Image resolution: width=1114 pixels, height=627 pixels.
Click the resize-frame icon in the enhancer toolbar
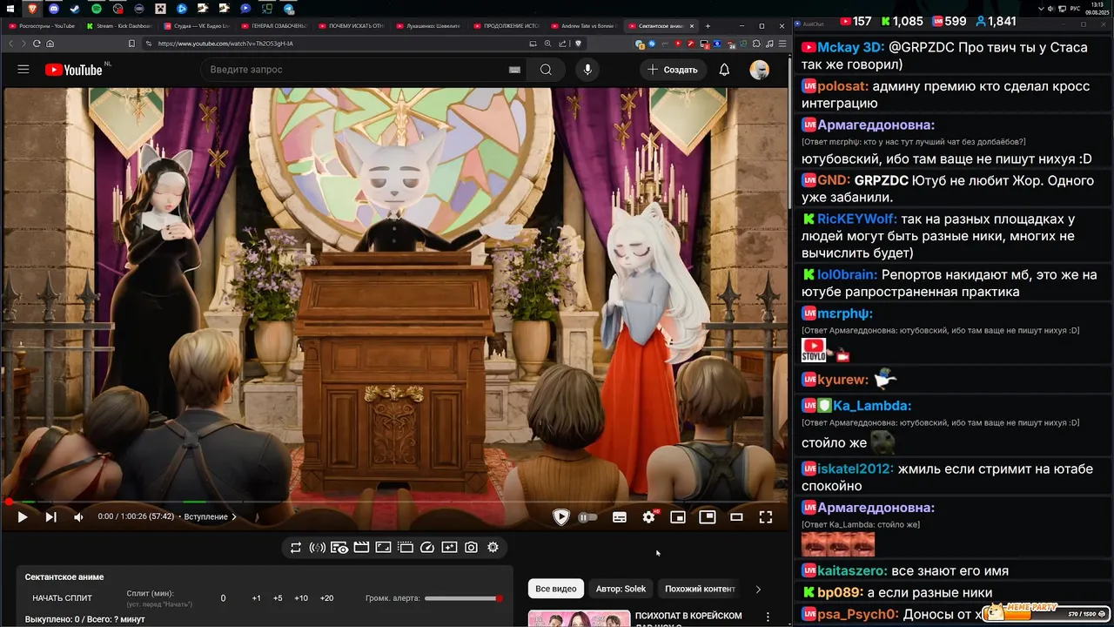(x=383, y=548)
